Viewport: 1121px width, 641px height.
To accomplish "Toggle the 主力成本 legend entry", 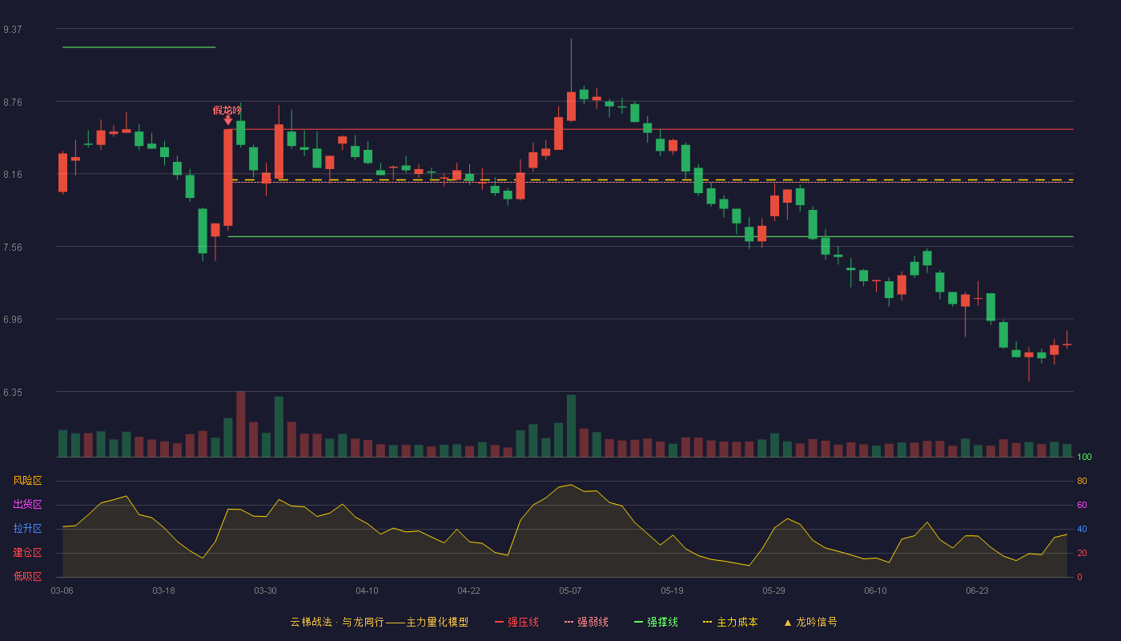I will (x=729, y=622).
